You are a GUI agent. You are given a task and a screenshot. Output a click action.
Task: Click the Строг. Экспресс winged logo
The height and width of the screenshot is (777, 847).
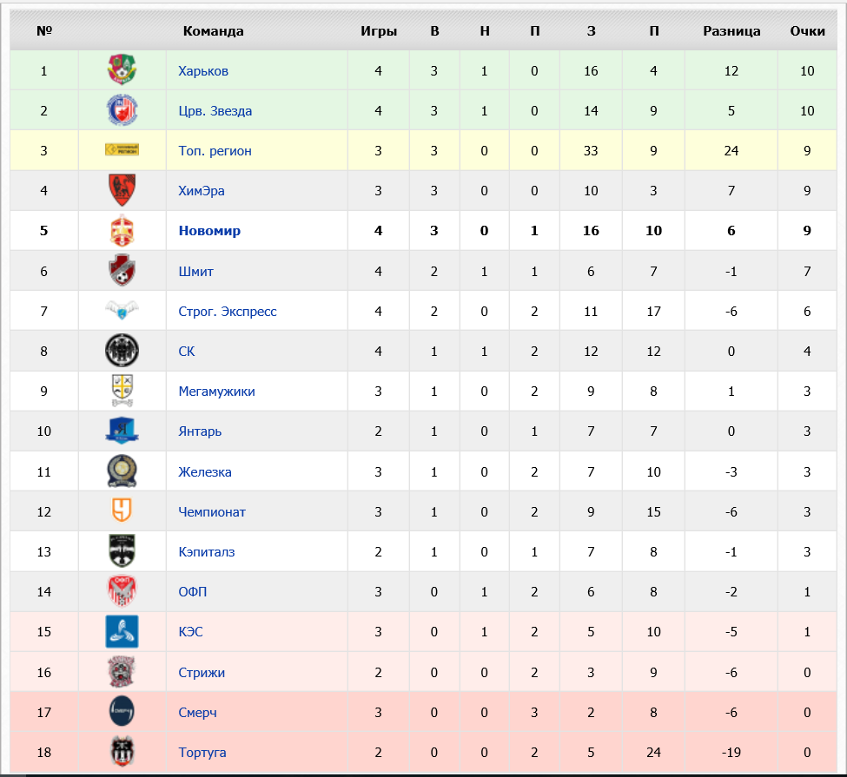122,310
